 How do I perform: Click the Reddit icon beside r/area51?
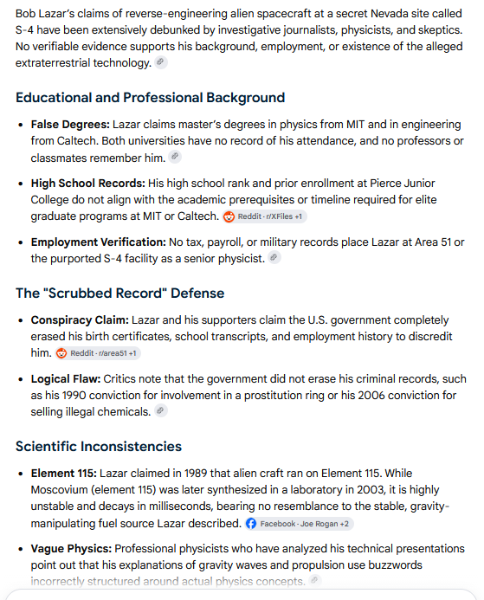(61, 353)
